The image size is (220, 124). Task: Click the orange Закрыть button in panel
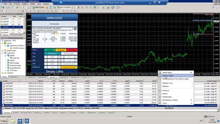(x=69, y=67)
